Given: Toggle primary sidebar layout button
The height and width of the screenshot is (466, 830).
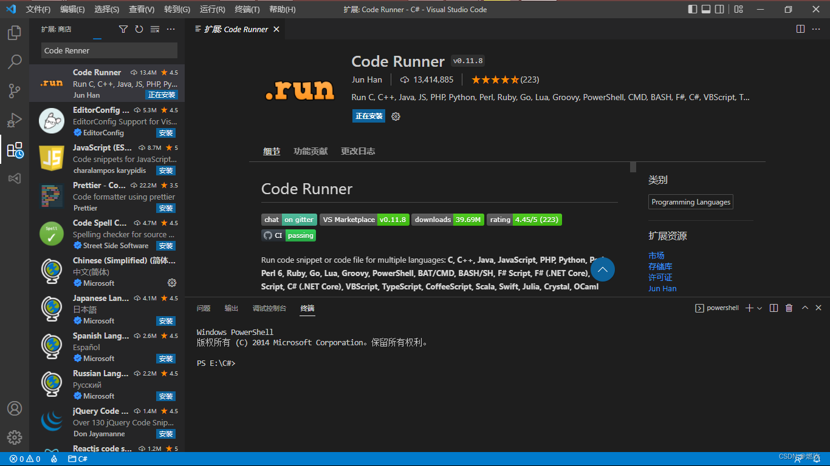Looking at the screenshot, I should click(693, 9).
